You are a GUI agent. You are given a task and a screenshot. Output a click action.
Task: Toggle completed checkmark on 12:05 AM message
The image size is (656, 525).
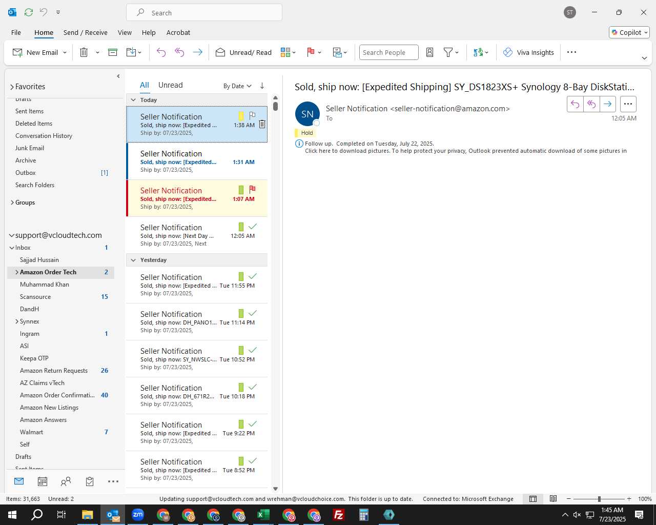[252, 226]
